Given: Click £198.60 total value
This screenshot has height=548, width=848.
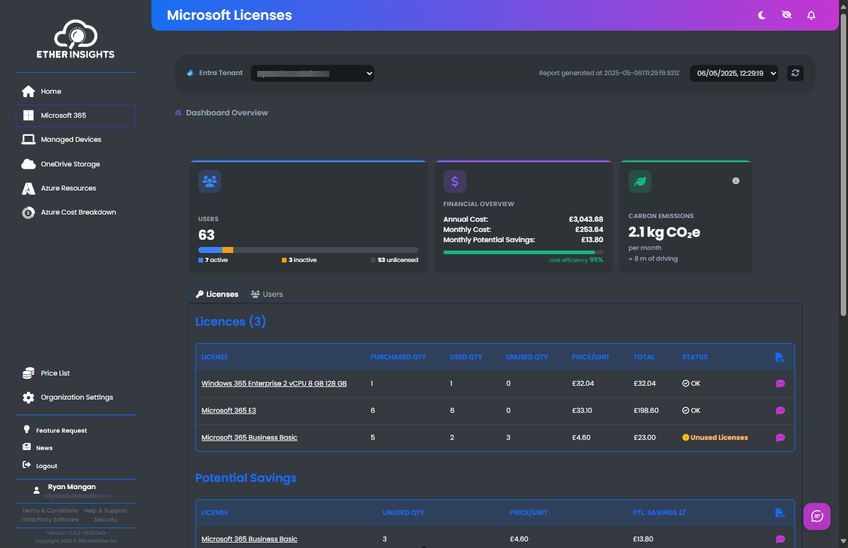Looking at the screenshot, I should [646, 410].
